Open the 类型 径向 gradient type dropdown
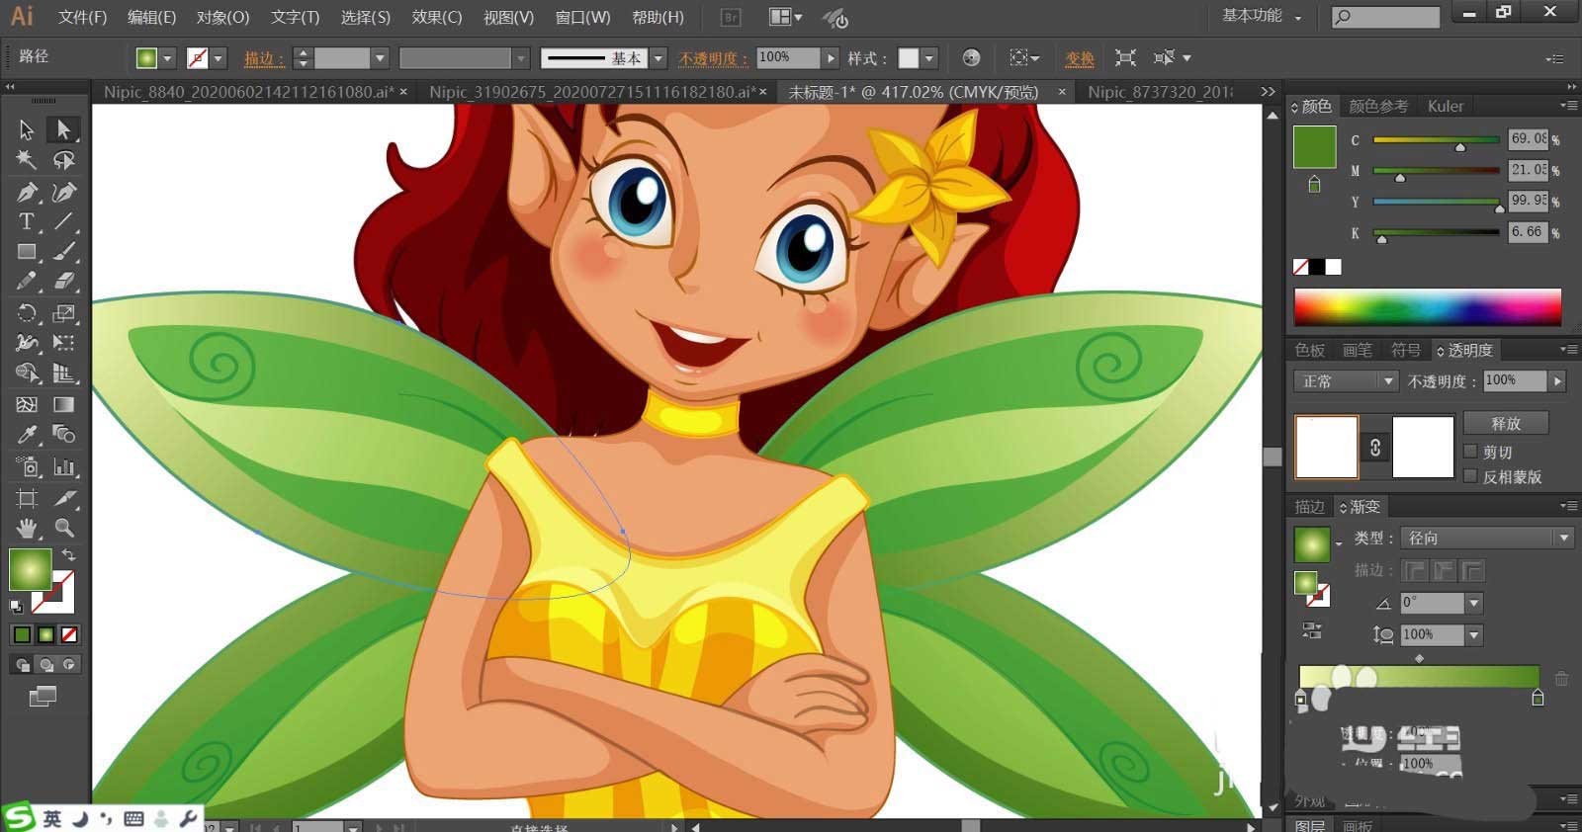The width and height of the screenshot is (1582, 832). tap(1487, 538)
